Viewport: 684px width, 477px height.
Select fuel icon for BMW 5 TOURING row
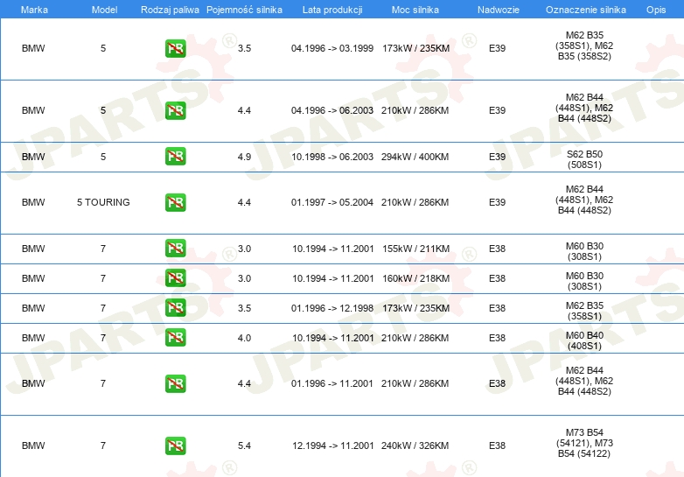(x=175, y=202)
